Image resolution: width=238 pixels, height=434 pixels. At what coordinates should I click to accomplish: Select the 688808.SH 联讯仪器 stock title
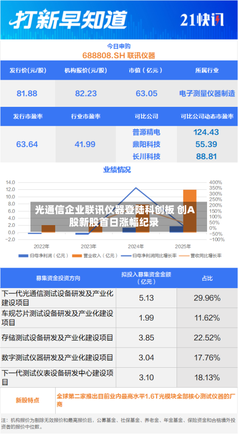[119, 56]
